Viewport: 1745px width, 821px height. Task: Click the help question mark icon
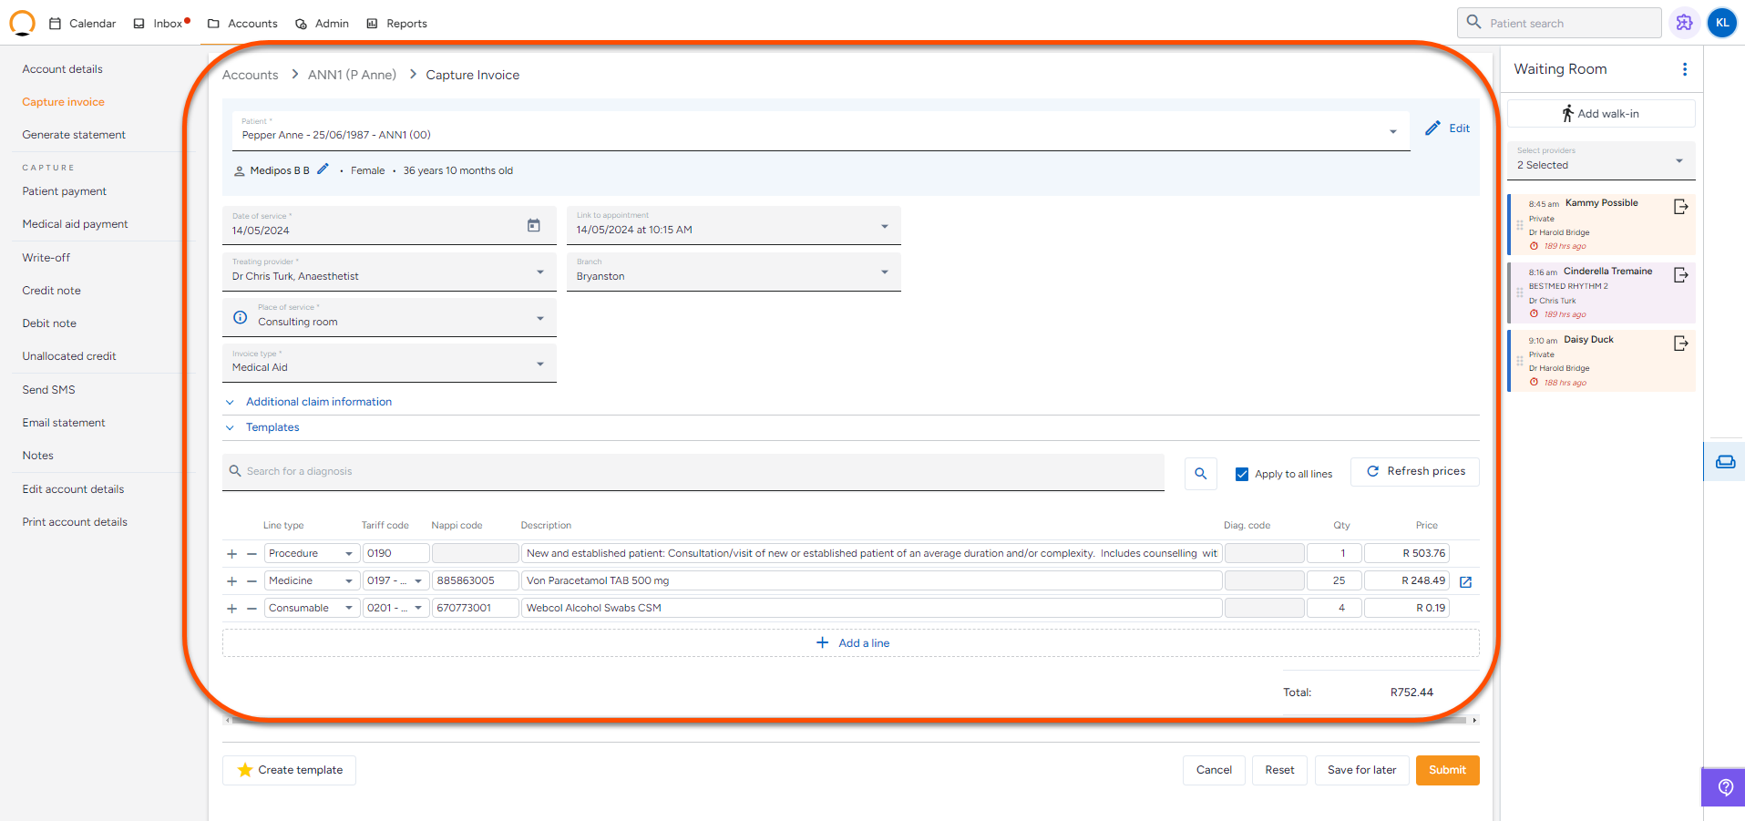click(x=1725, y=787)
